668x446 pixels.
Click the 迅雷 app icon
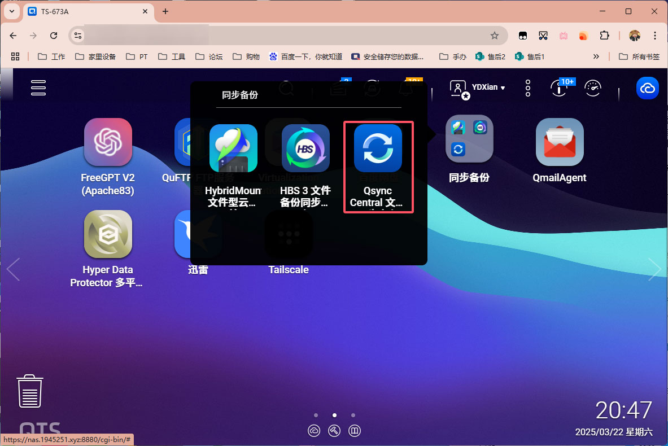click(x=182, y=234)
